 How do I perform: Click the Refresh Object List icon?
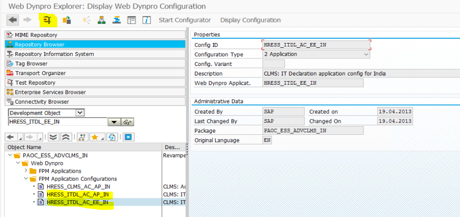[x=112, y=137]
